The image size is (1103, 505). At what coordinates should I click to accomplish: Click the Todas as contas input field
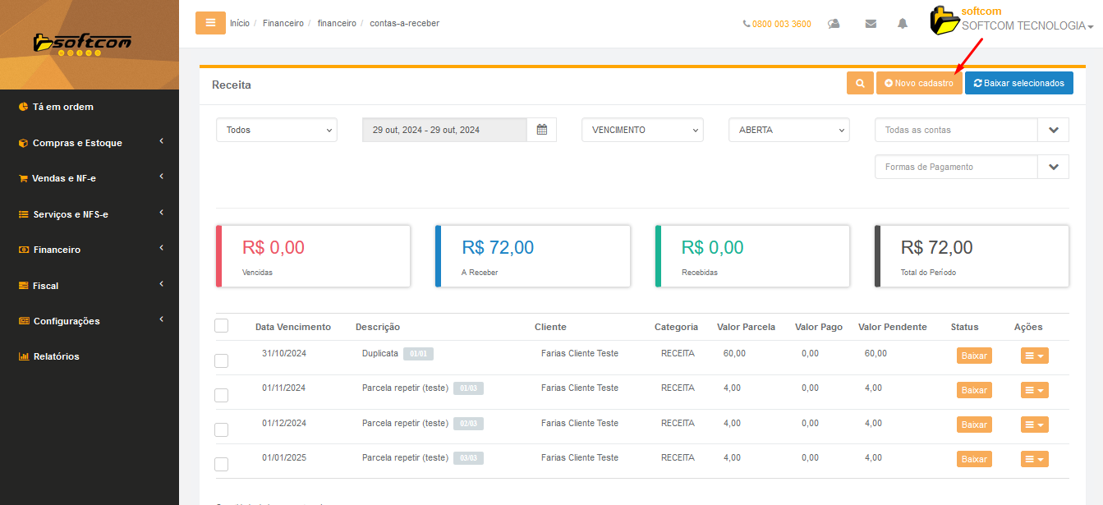click(956, 130)
